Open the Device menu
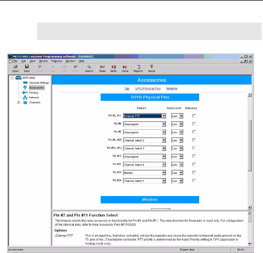 click(x=43, y=61)
